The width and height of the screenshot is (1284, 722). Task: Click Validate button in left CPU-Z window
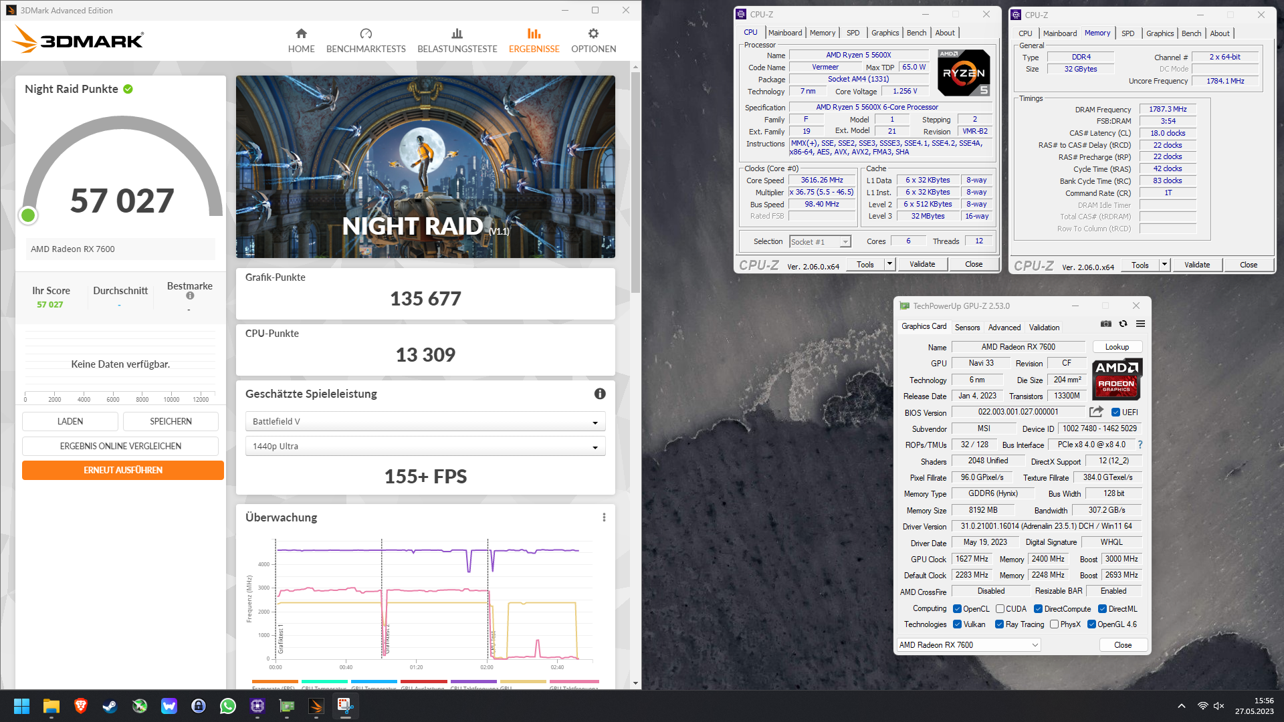(922, 264)
